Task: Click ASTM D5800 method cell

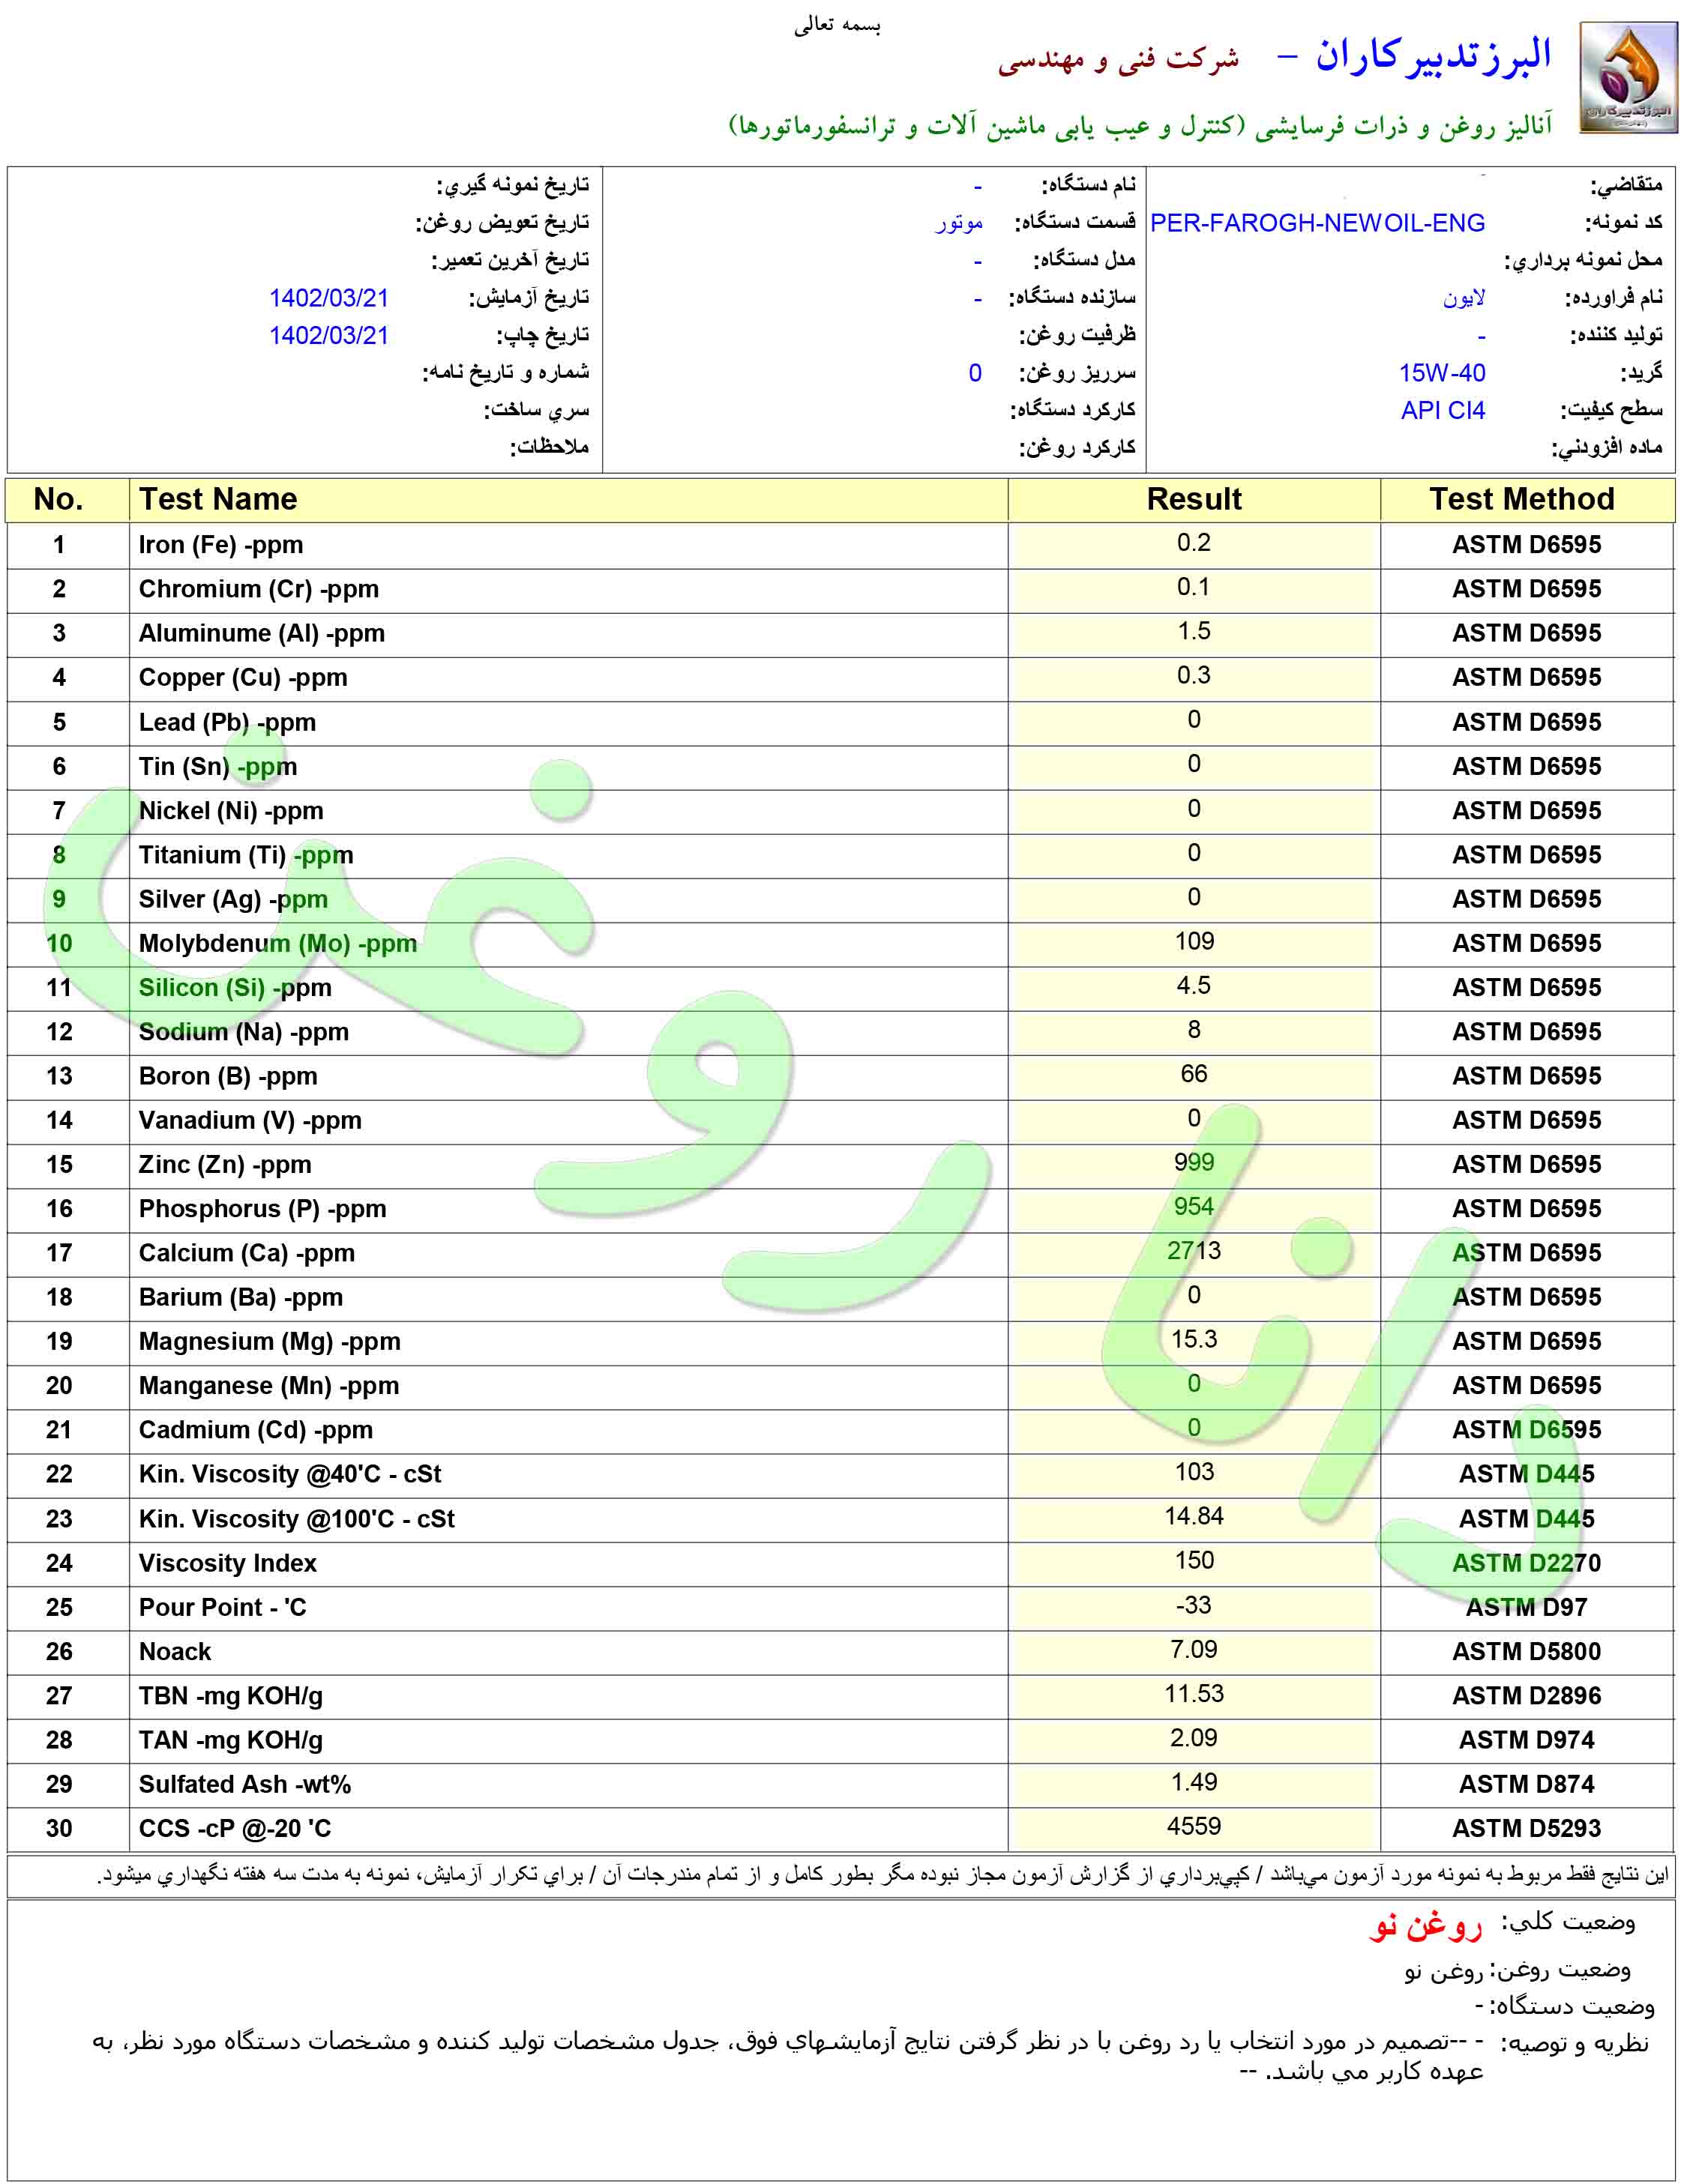Action: [1526, 1652]
